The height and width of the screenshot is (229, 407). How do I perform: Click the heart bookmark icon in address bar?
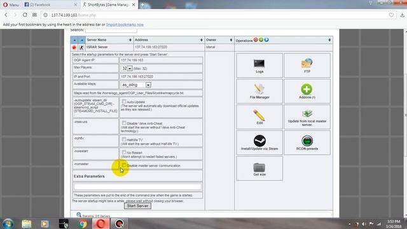391,15
